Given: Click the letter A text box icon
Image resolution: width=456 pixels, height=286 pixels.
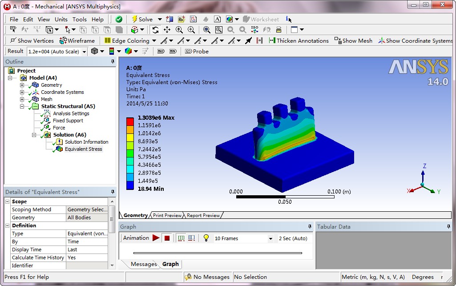Looking at the screenshot, I should point(217,19).
